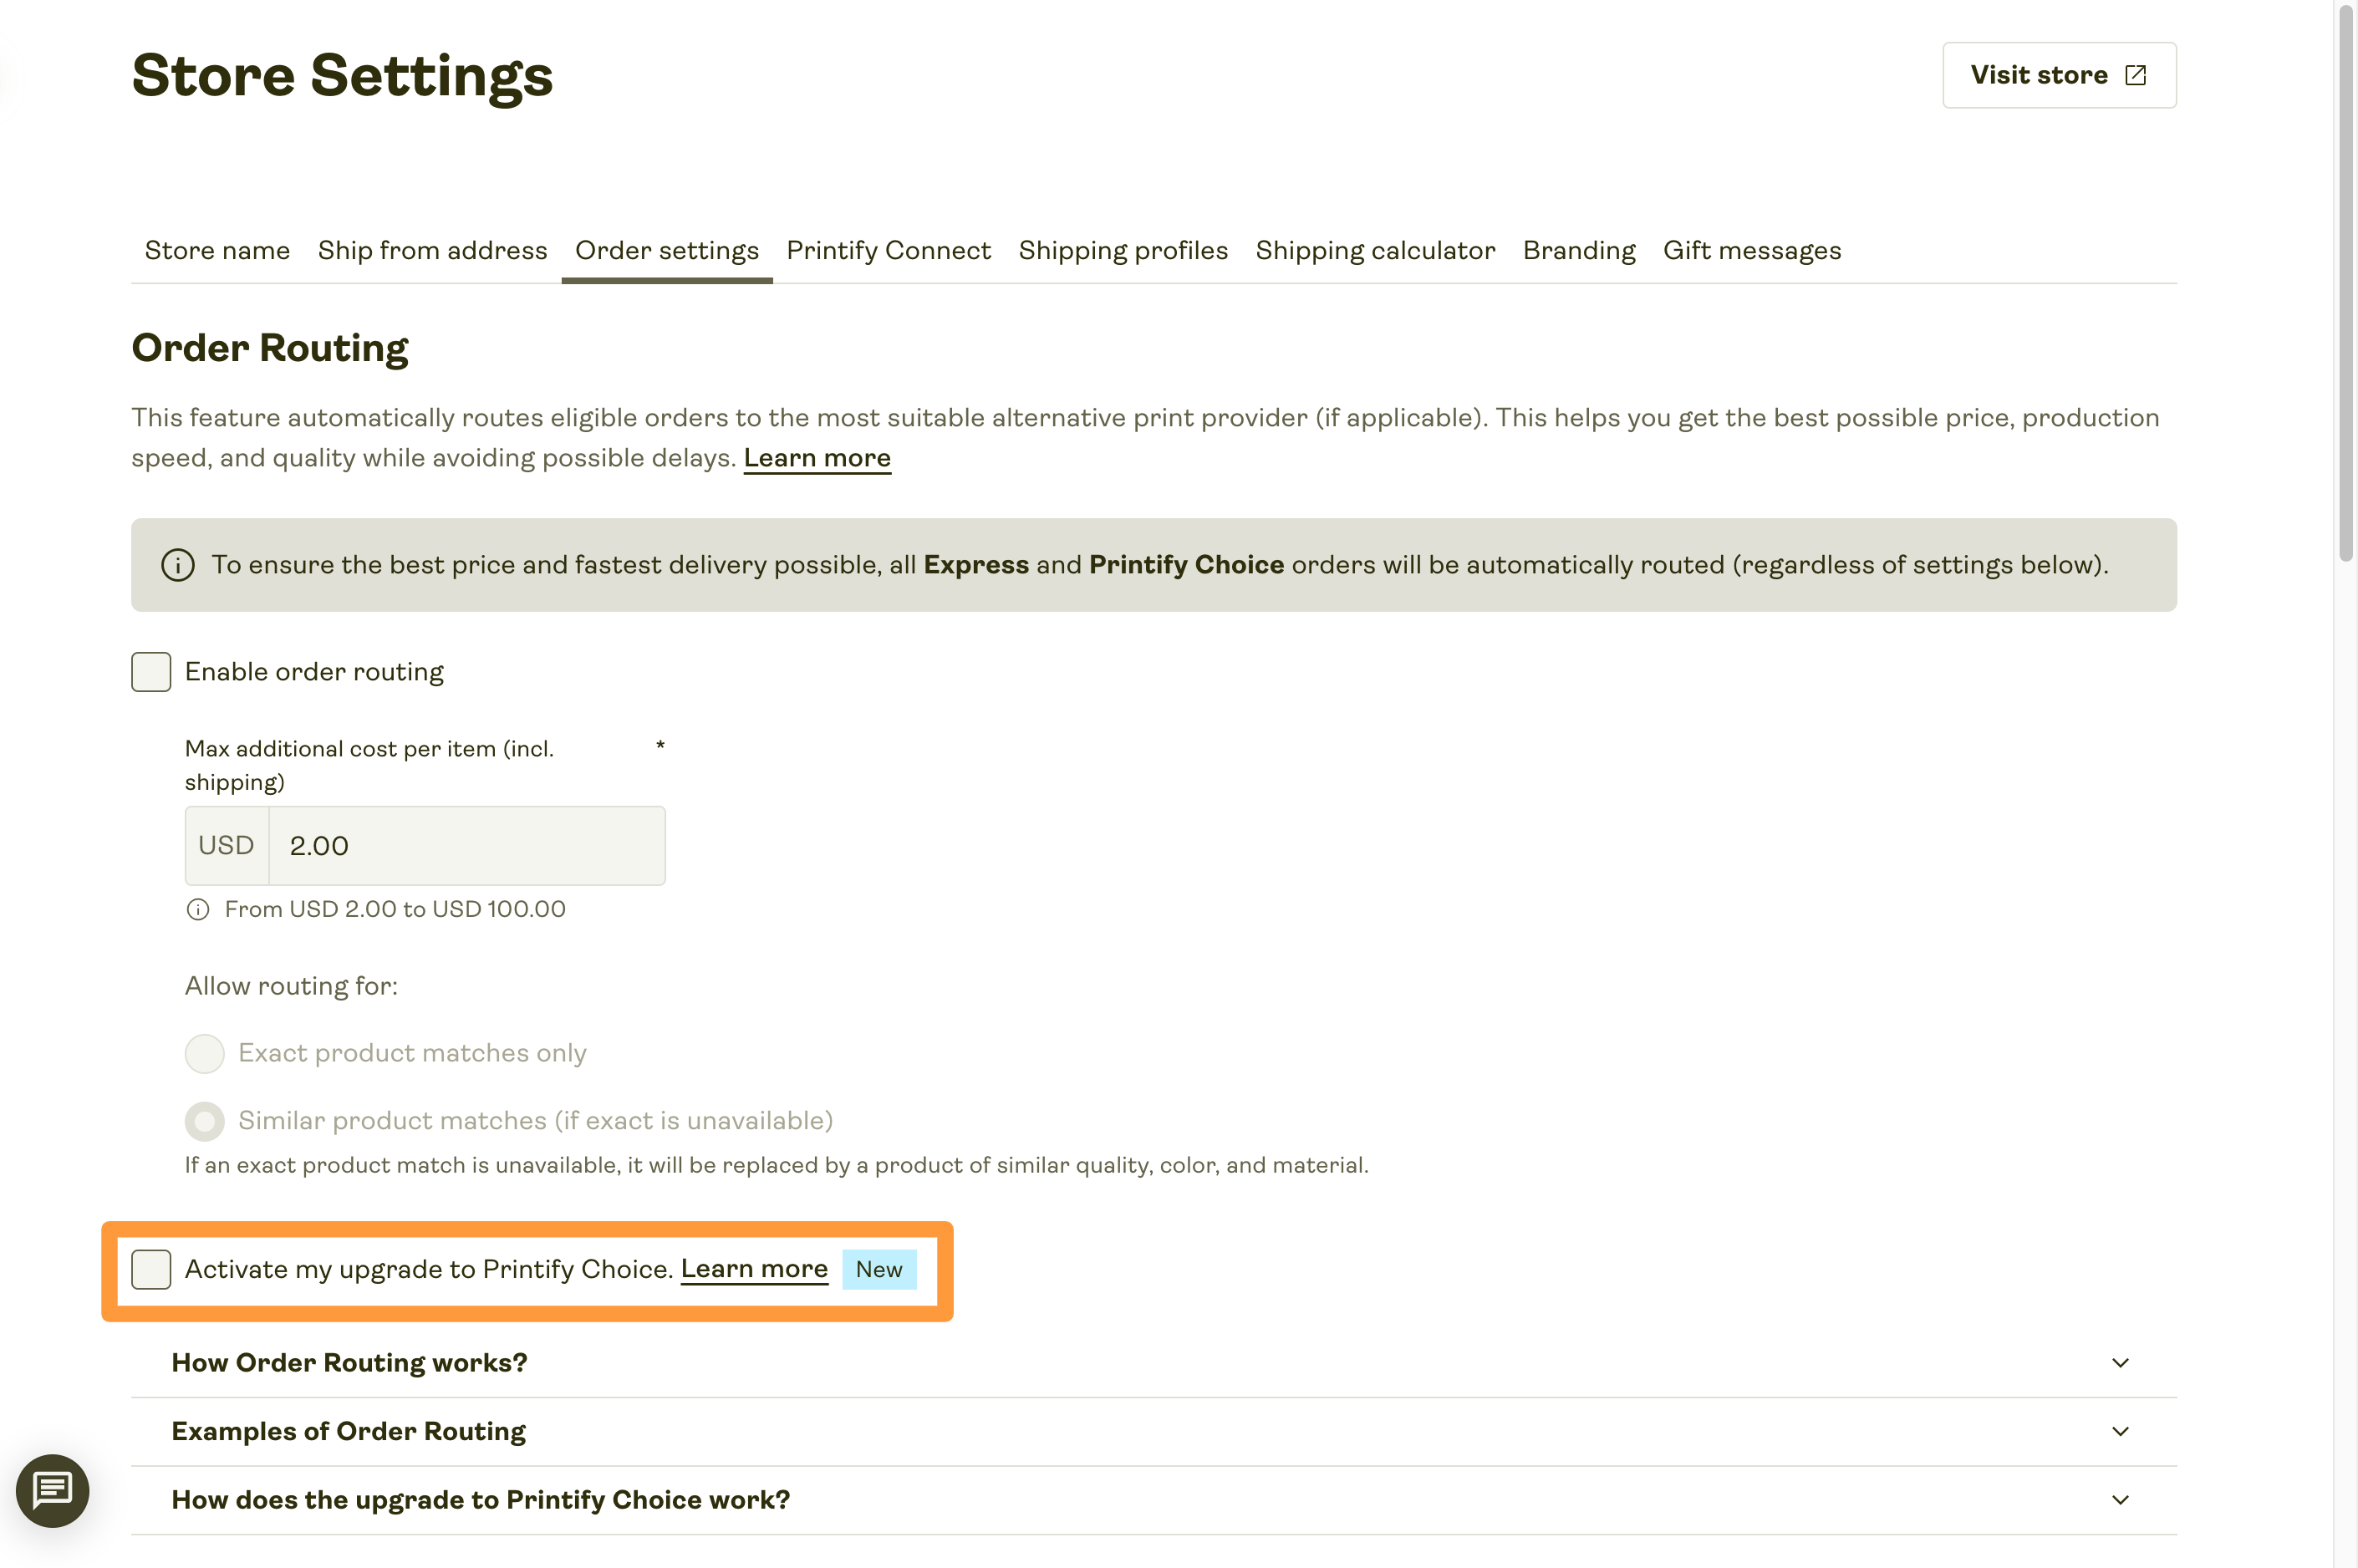
Task: Open the live chat support icon
Action: click(x=52, y=1490)
